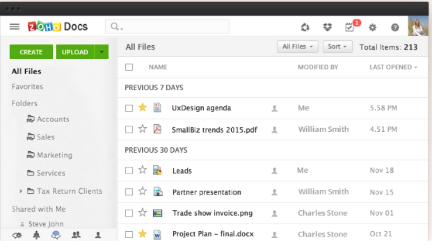Open the settings gear icon
This screenshot has height=248, width=432.
[373, 27]
